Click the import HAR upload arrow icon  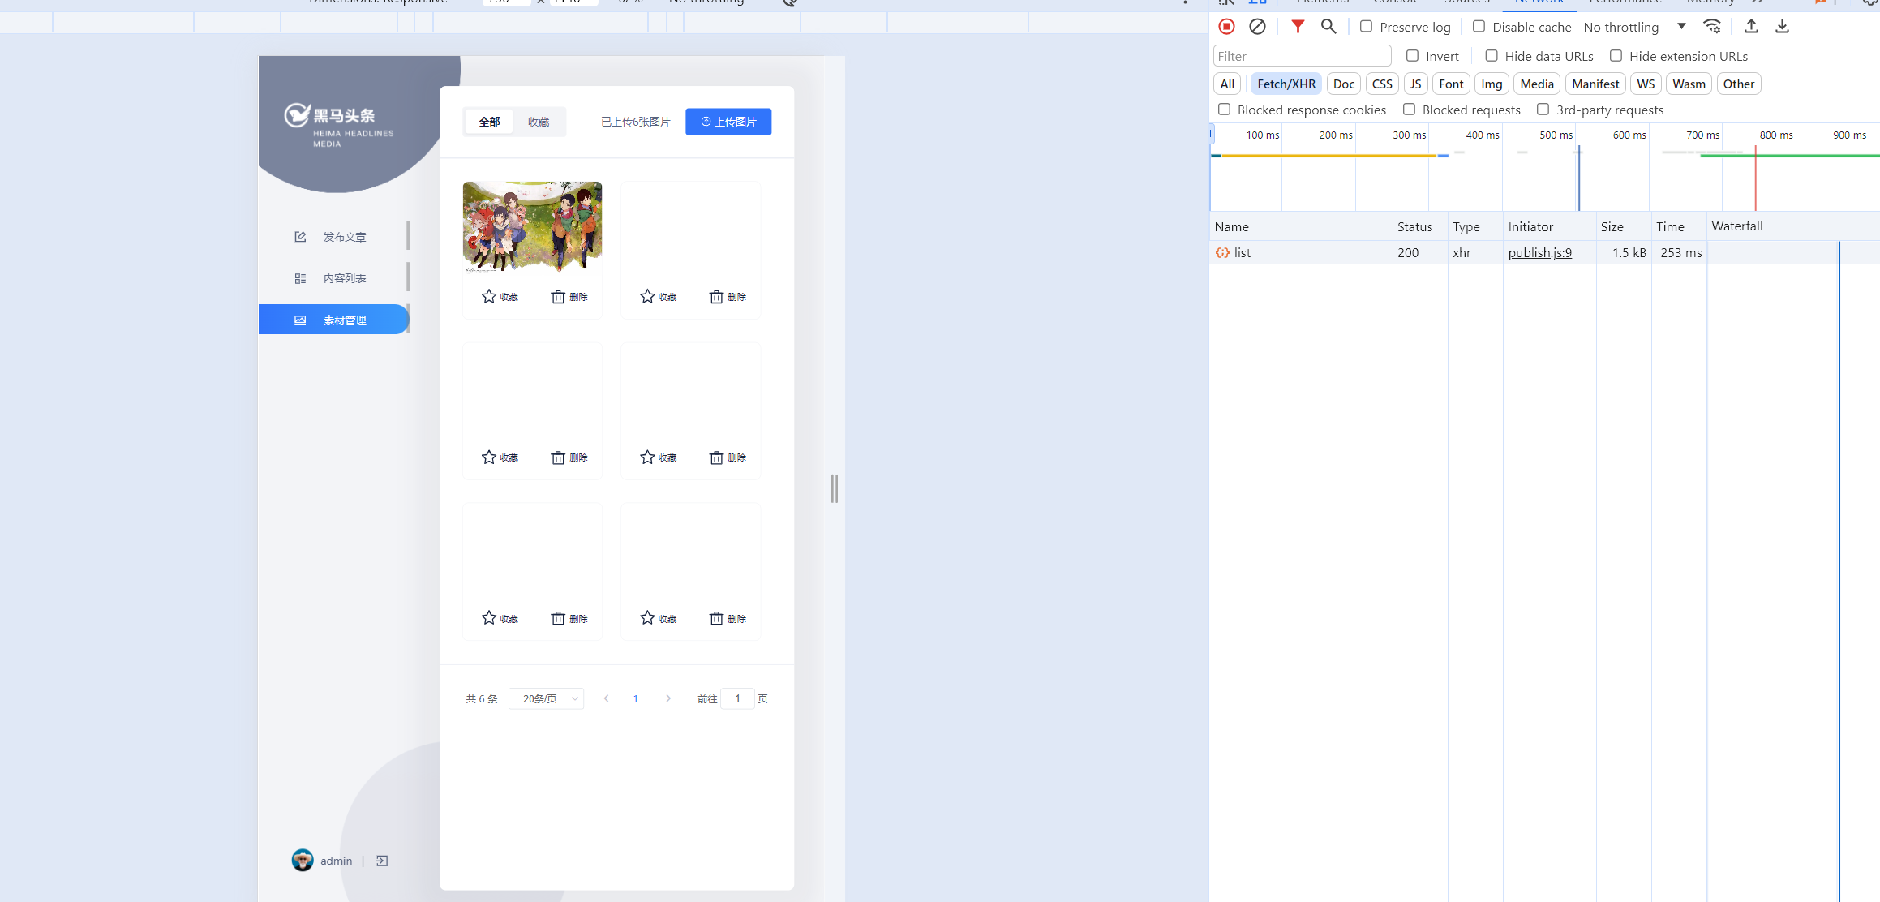click(x=1751, y=27)
